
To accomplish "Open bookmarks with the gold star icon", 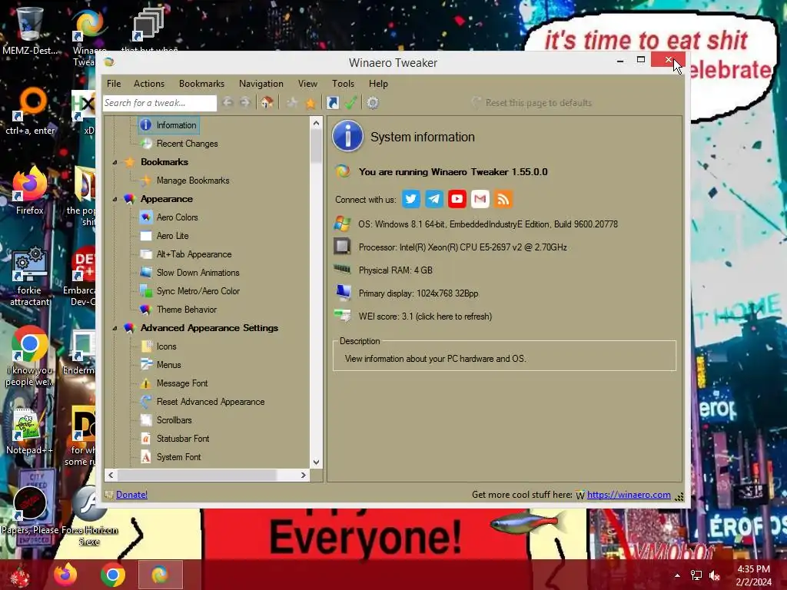I will pyautogui.click(x=310, y=103).
